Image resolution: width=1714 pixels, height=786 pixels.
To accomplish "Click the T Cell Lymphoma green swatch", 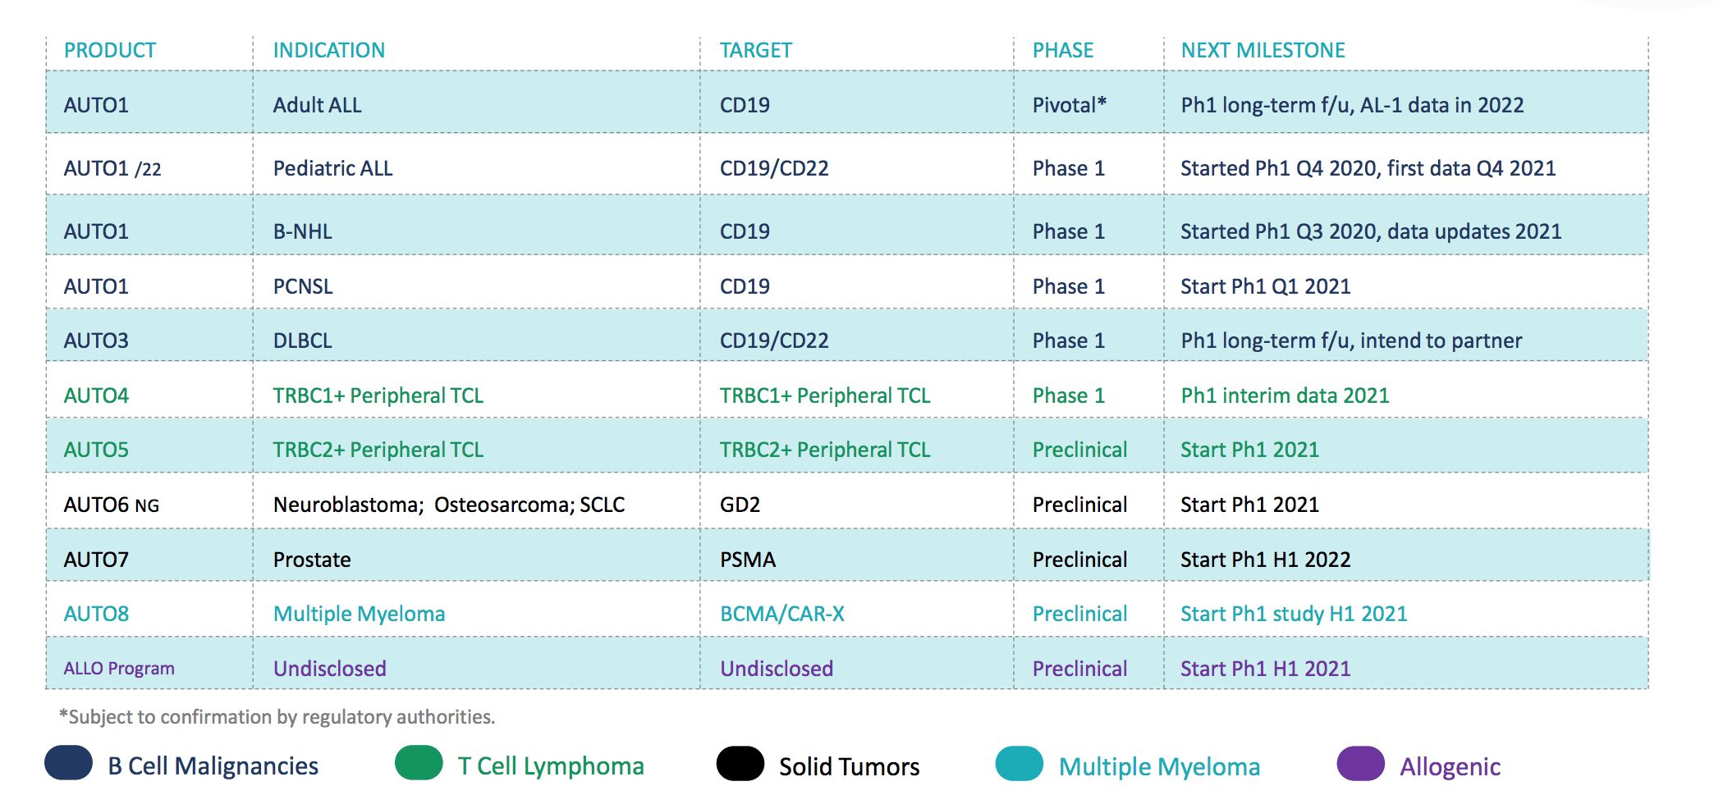I will (x=419, y=763).
